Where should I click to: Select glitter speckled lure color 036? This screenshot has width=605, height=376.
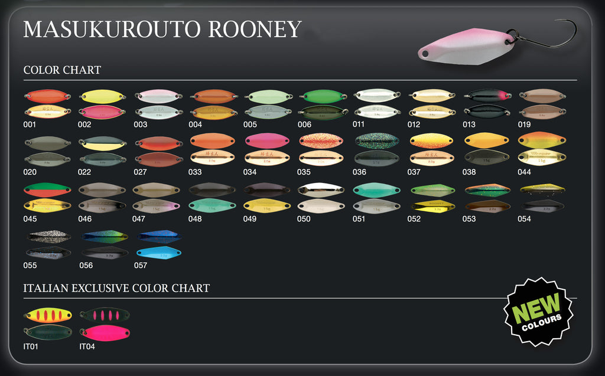[377, 149]
